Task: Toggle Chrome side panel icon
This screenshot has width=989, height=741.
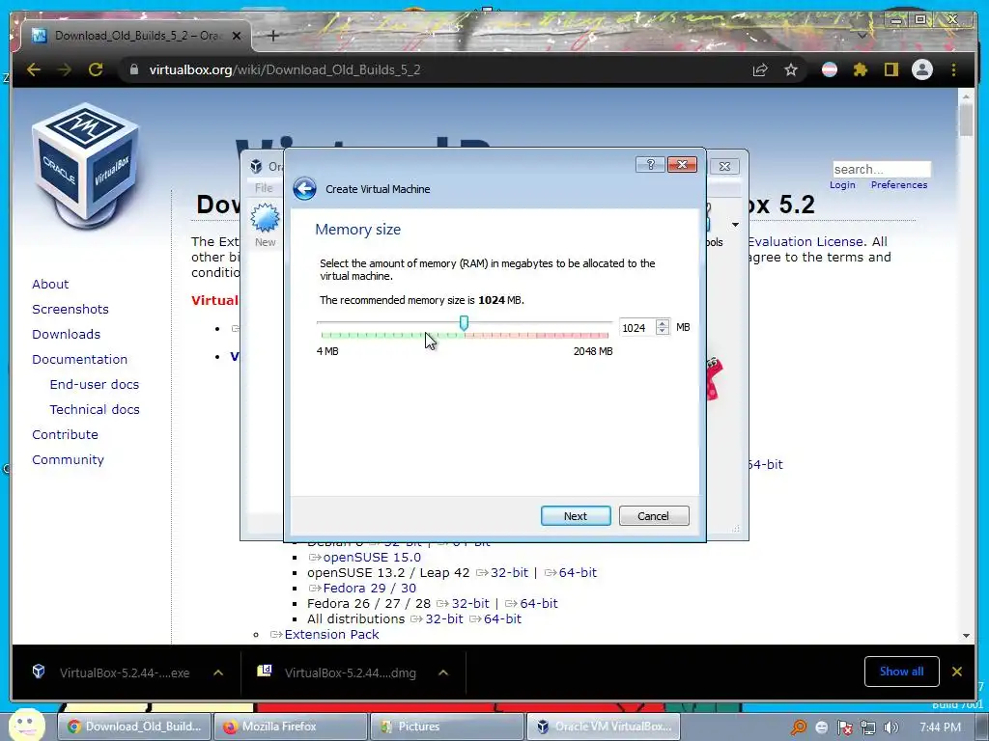Action: [890, 69]
